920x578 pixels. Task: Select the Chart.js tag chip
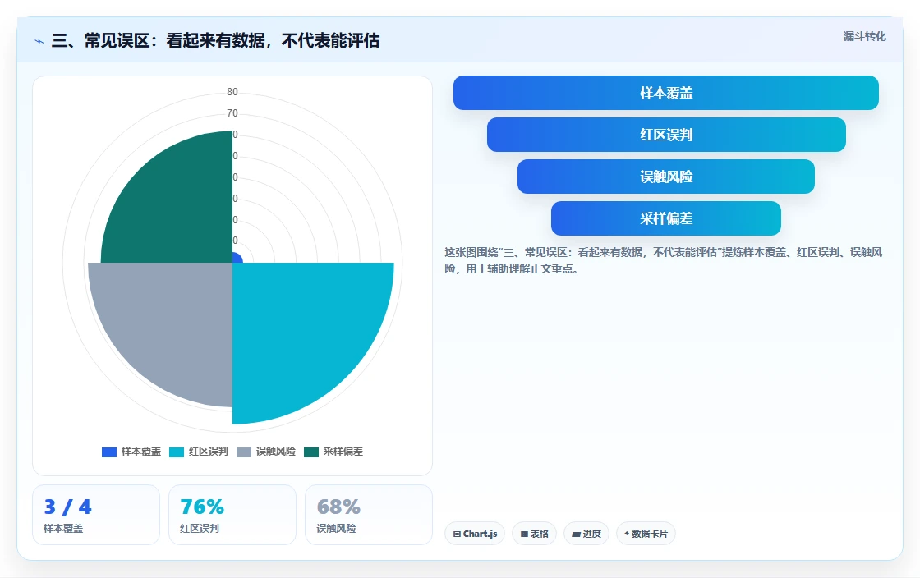point(475,534)
